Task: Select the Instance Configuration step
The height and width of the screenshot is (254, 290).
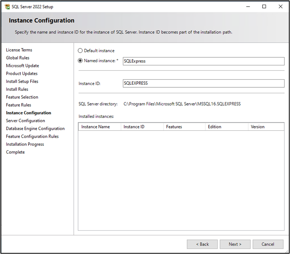Action: click(29, 113)
